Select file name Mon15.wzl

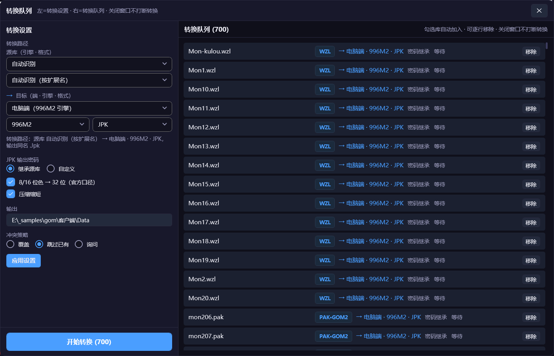pyautogui.click(x=204, y=184)
